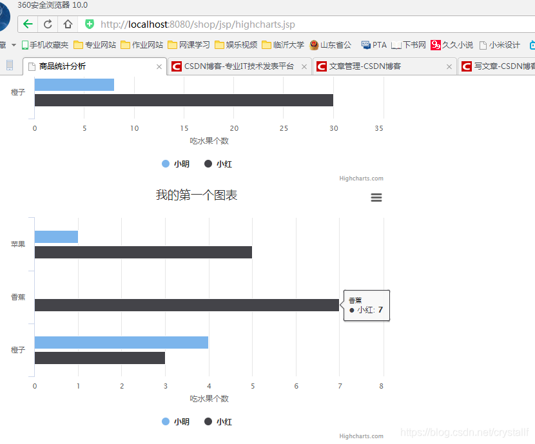Open the Highcharts export hamburger menu
Image resolution: width=535 pixels, height=444 pixels.
[x=376, y=198]
